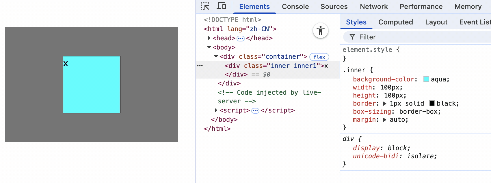The width and height of the screenshot is (491, 183).
Task: Open the accessibility tree view button
Action: pos(321,30)
